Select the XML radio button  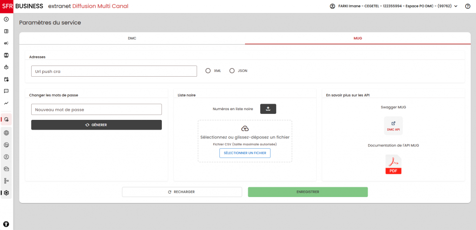tap(208, 71)
